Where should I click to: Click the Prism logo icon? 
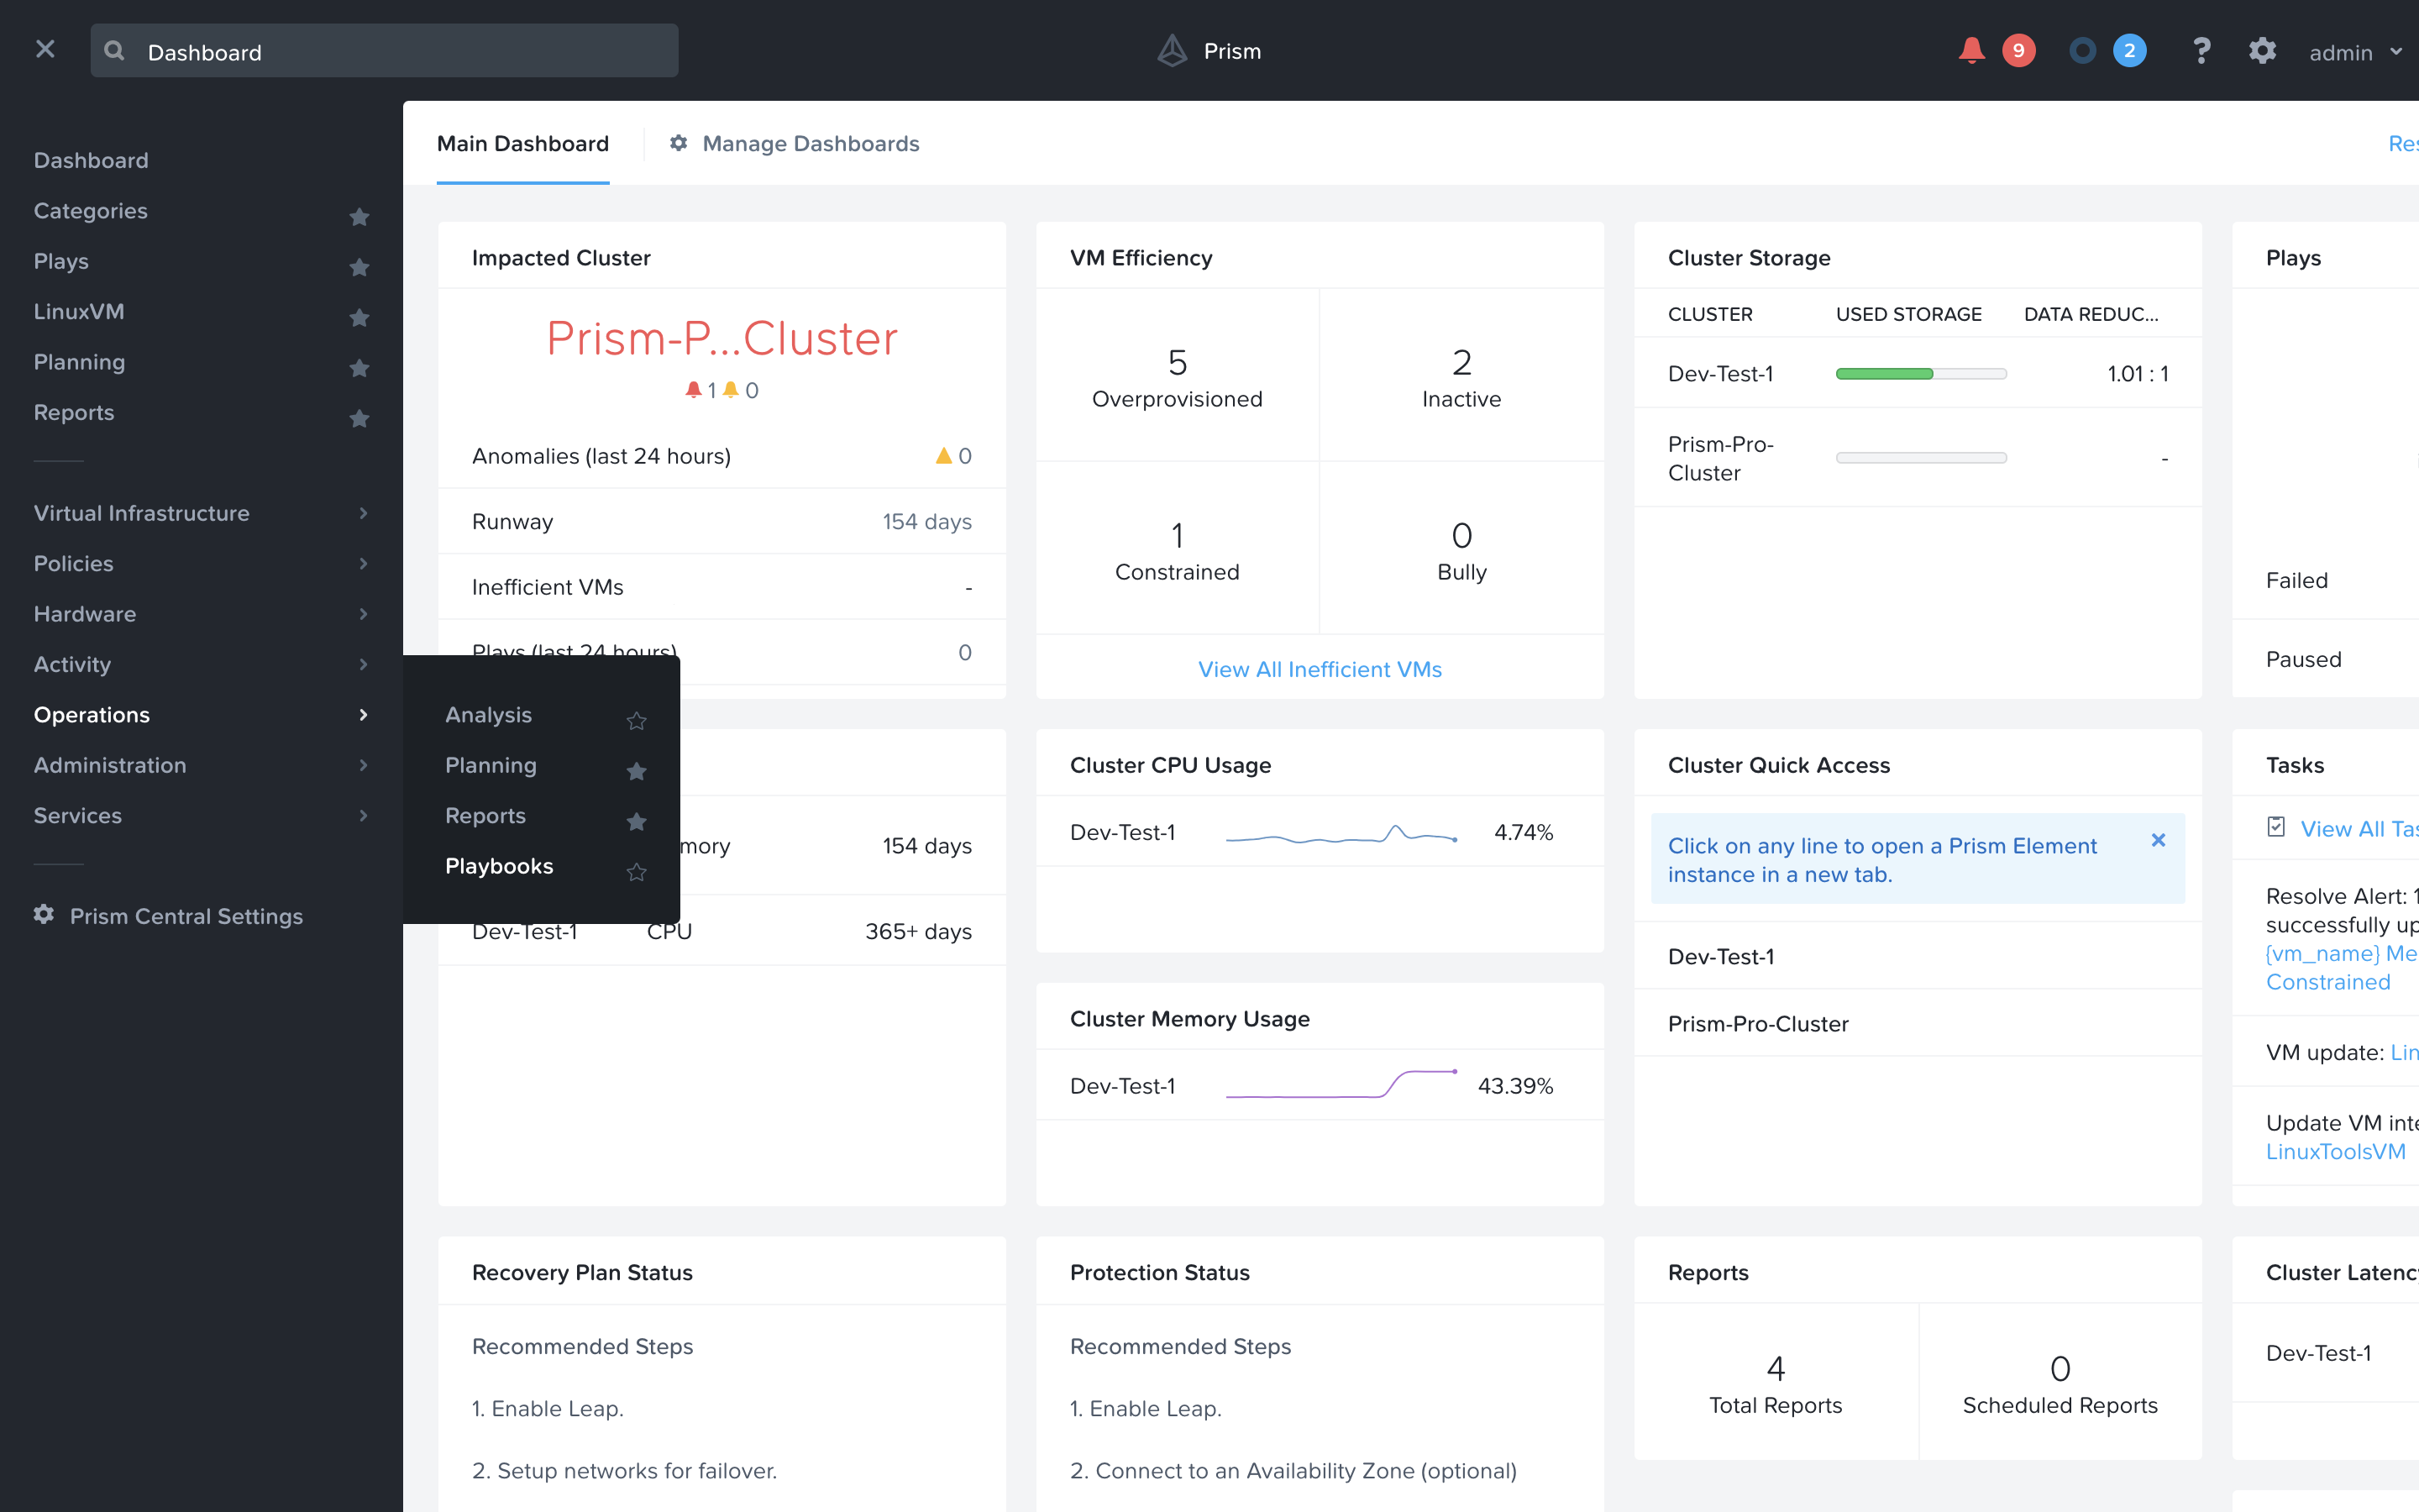(1172, 51)
